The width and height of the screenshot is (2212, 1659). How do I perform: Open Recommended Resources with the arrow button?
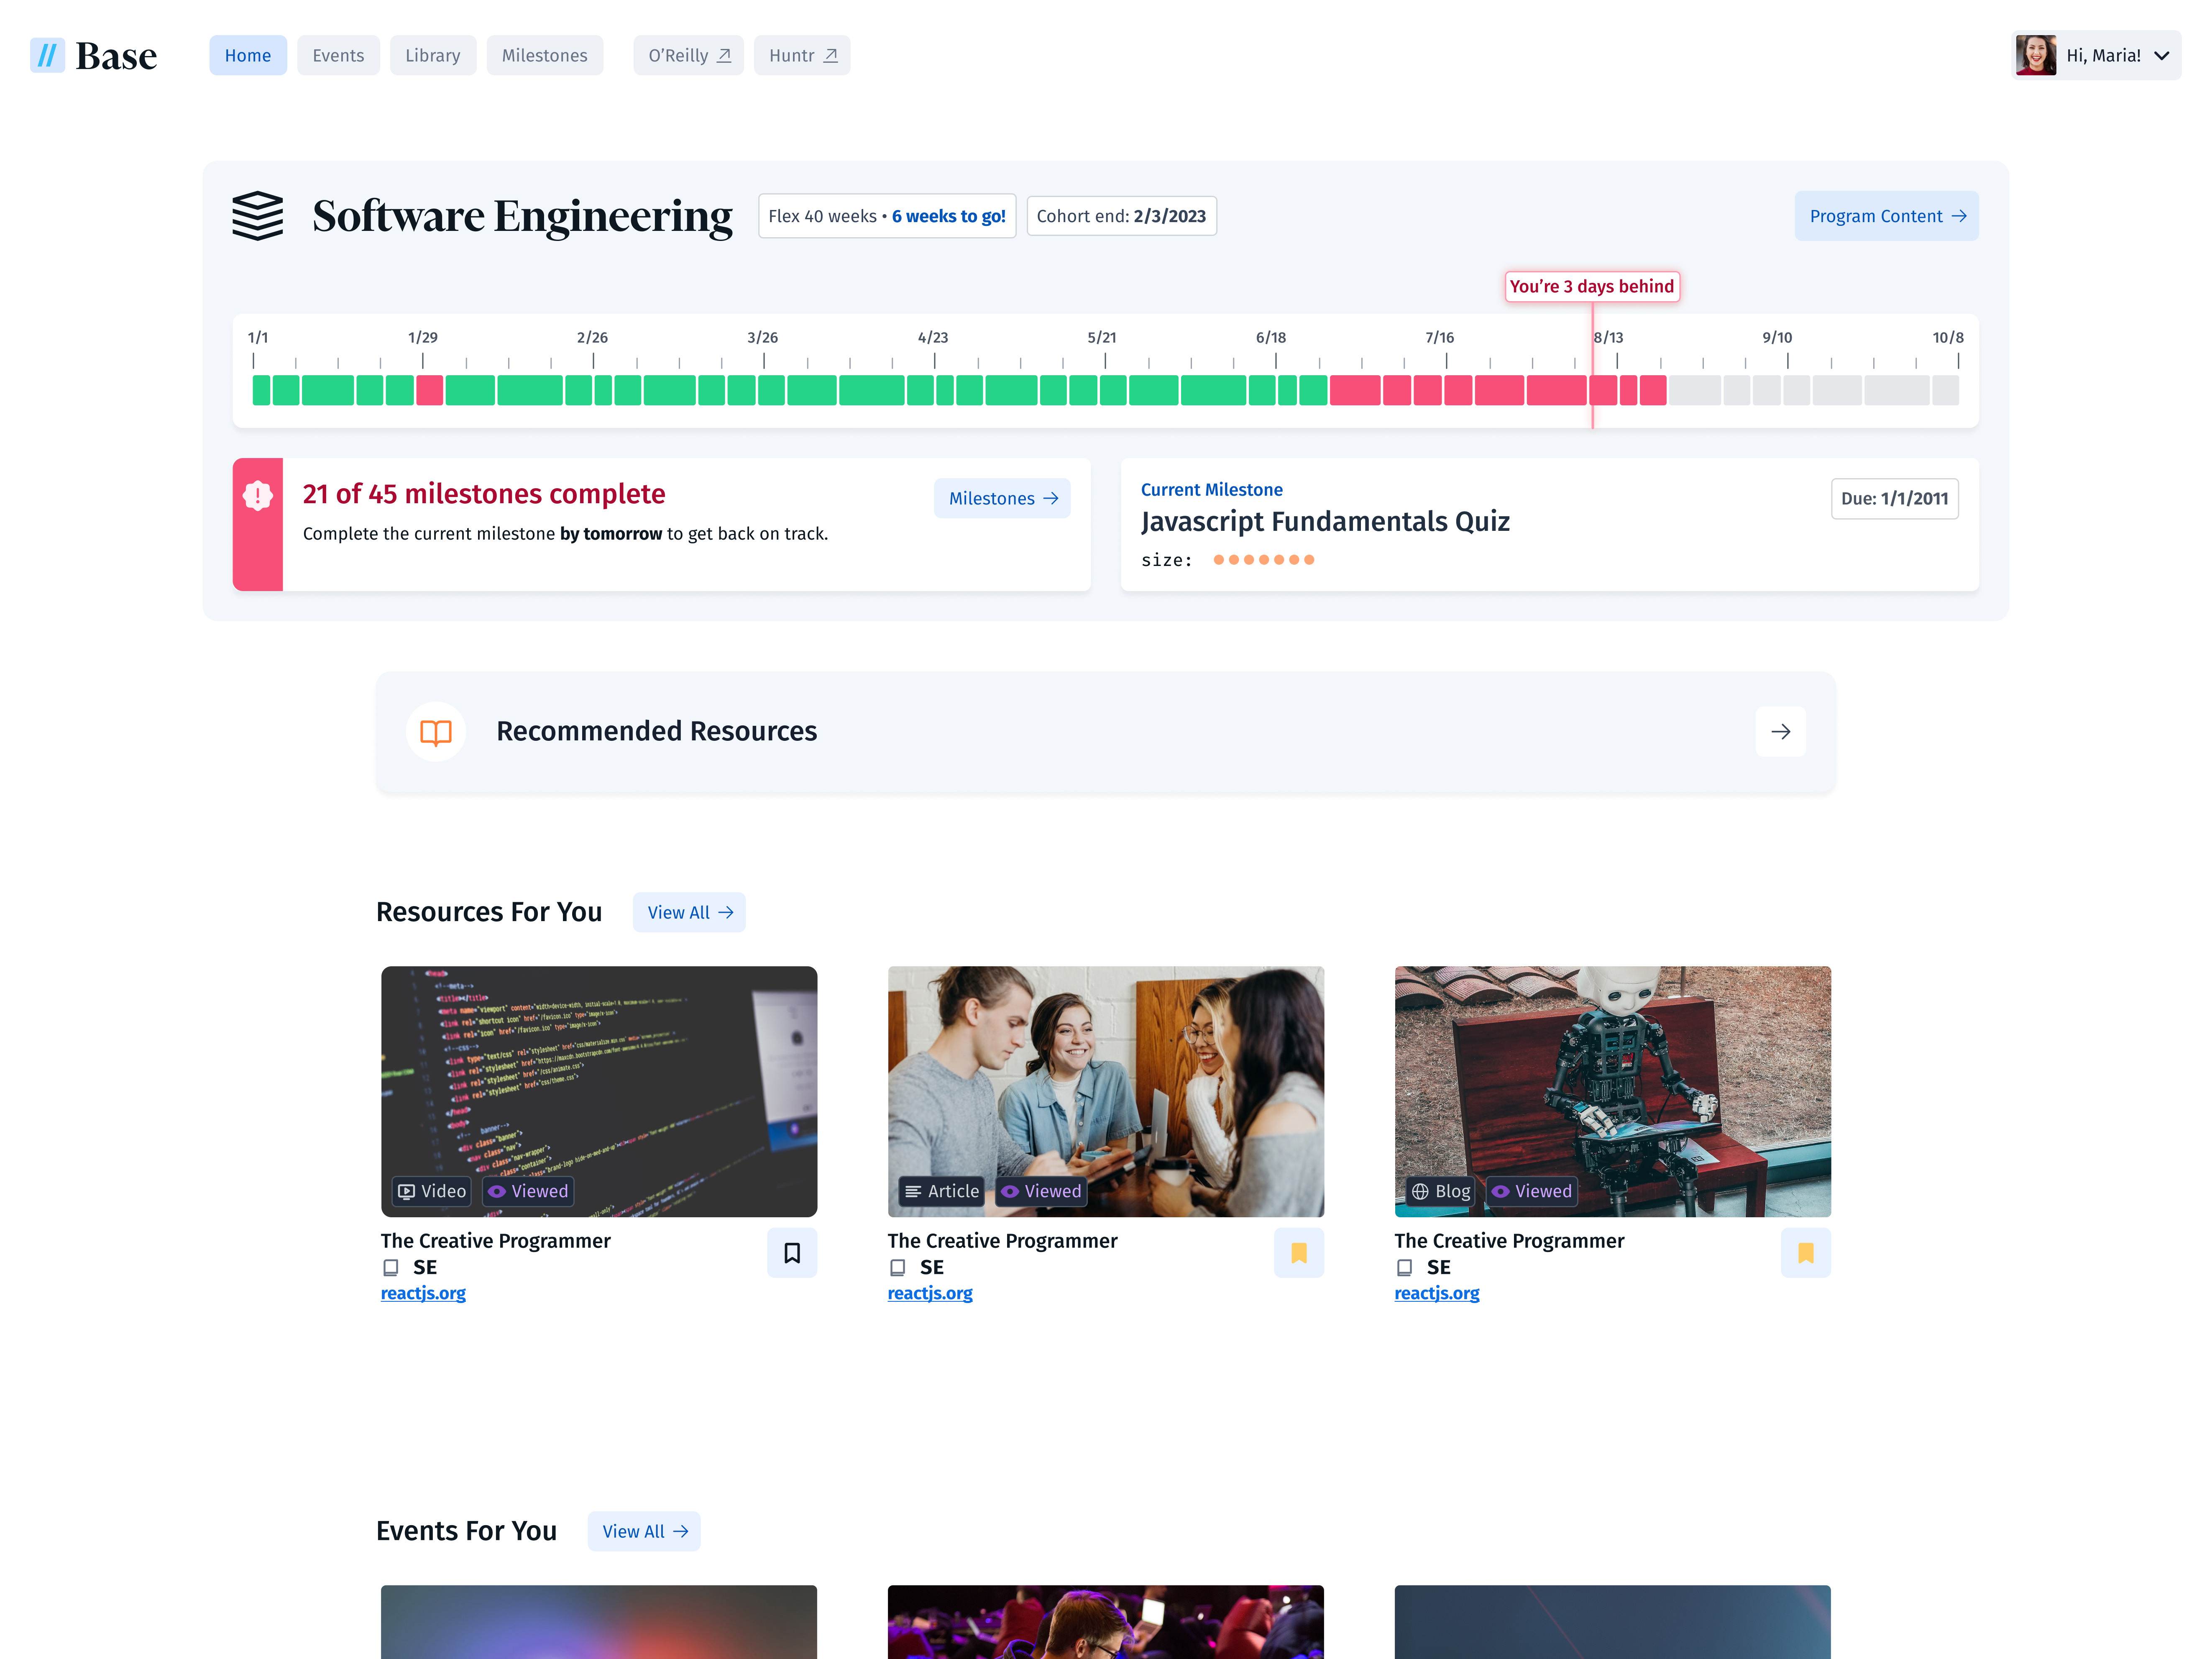1780,732
